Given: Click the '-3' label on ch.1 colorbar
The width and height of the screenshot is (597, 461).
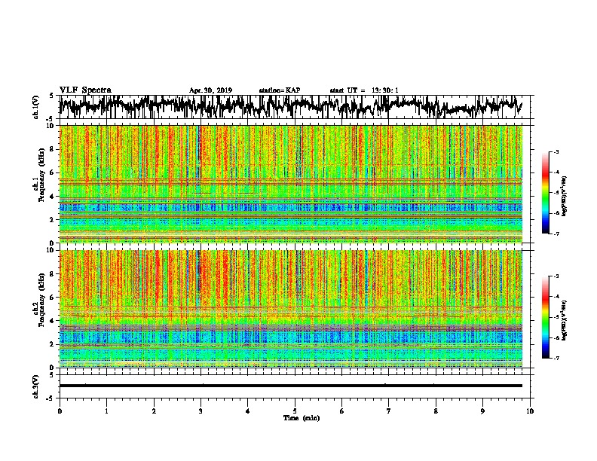Looking at the screenshot, I should click(556, 152).
